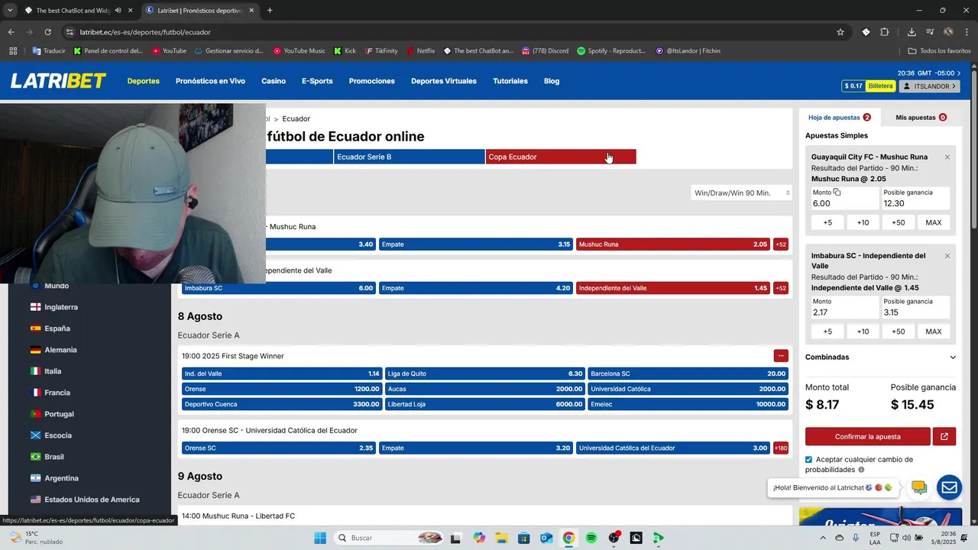Open the Chrome tab search dropdown

click(10, 10)
